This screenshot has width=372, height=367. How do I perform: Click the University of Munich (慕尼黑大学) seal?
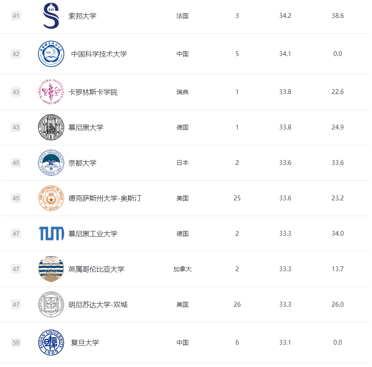click(x=51, y=128)
